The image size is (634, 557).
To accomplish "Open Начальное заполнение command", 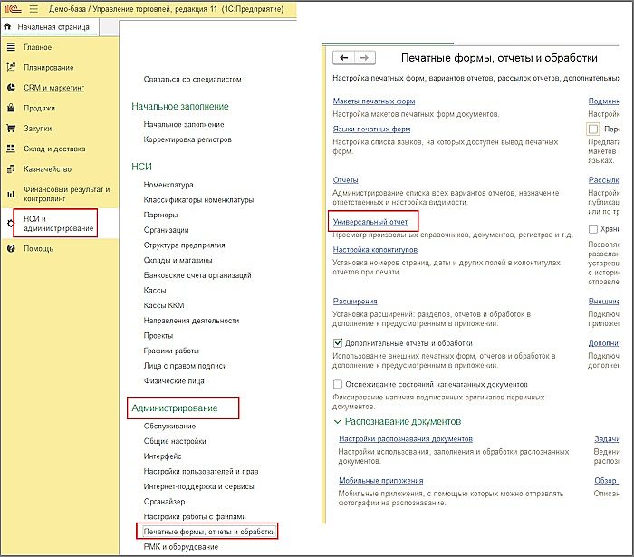I will (x=184, y=124).
